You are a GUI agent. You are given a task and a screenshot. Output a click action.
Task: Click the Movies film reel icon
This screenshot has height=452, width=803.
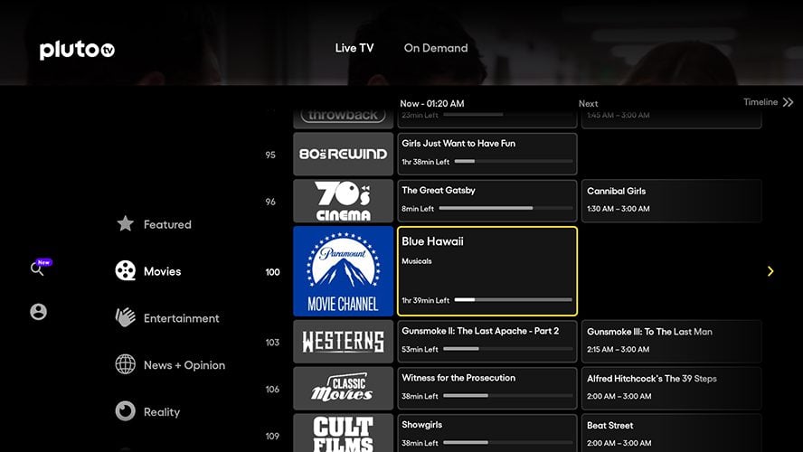(126, 271)
